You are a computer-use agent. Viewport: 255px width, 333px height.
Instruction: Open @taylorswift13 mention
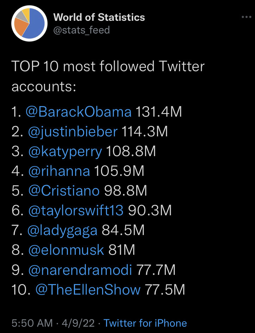(x=76, y=211)
